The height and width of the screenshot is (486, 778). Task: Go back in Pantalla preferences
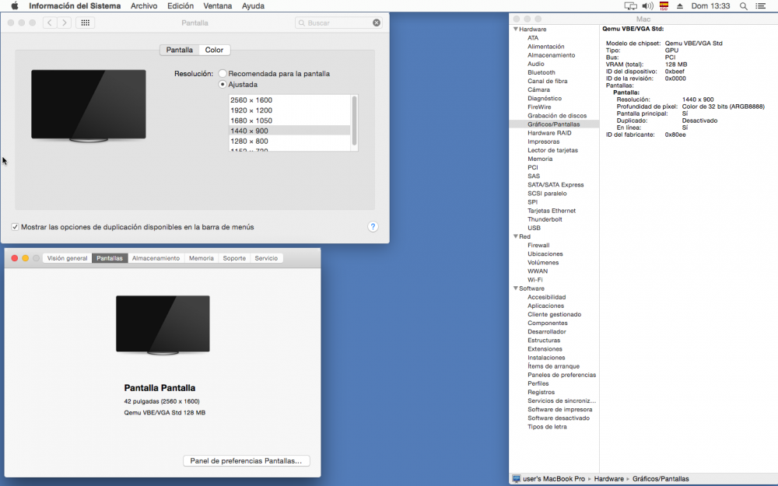click(x=50, y=23)
